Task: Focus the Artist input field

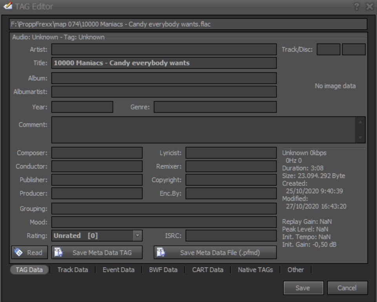Action: (164, 49)
